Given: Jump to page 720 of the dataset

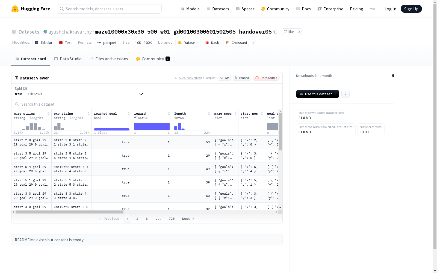Looking at the screenshot, I should click(x=172, y=219).
